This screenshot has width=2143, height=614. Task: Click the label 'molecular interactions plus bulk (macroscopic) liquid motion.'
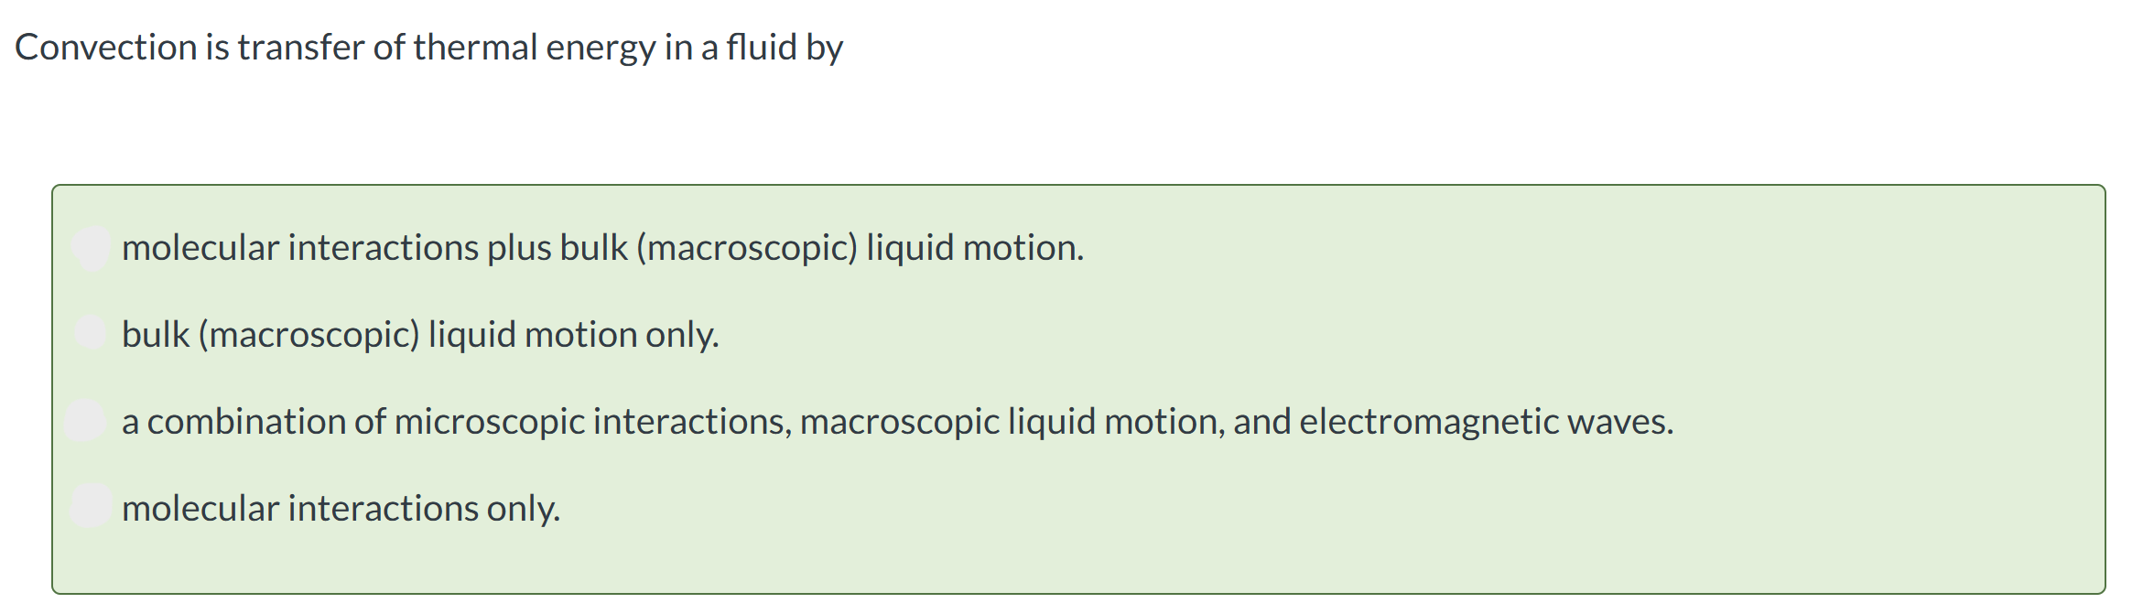coord(602,248)
